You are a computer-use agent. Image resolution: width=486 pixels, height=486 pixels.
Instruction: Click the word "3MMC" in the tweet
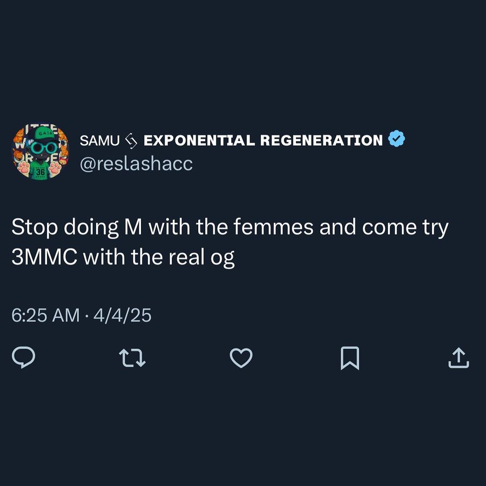click(x=44, y=257)
